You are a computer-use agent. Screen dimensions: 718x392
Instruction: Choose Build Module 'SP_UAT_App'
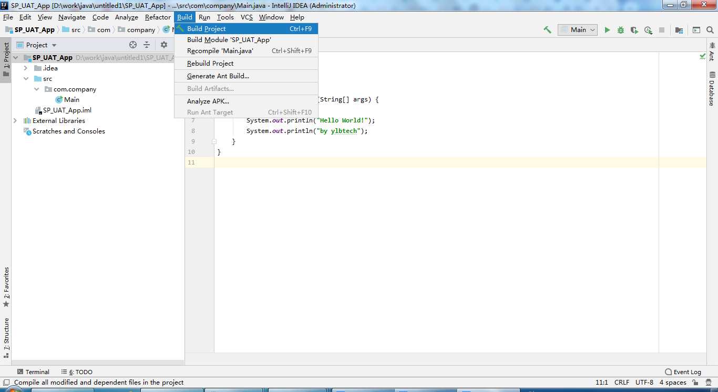tap(246, 40)
